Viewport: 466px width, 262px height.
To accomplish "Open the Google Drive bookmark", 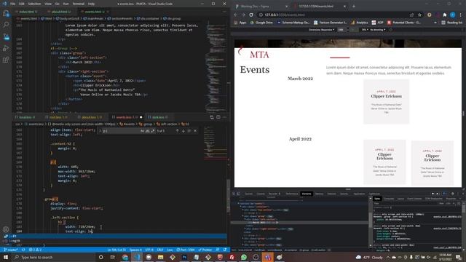I will click(x=261, y=23).
